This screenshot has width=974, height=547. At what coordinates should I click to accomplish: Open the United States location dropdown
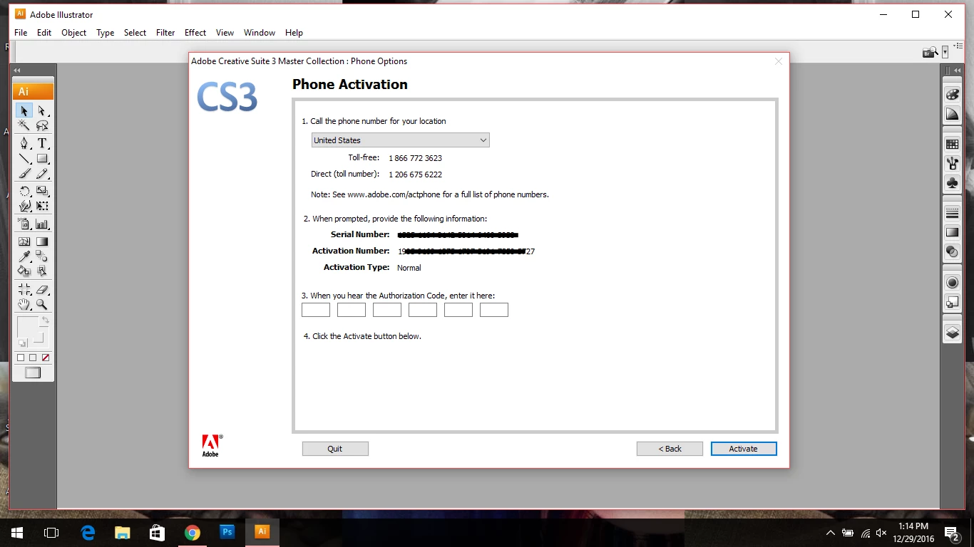(401, 140)
